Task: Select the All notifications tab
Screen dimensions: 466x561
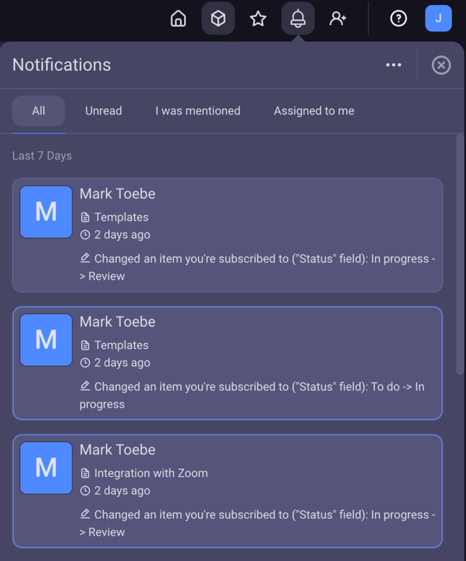Action: [x=38, y=111]
